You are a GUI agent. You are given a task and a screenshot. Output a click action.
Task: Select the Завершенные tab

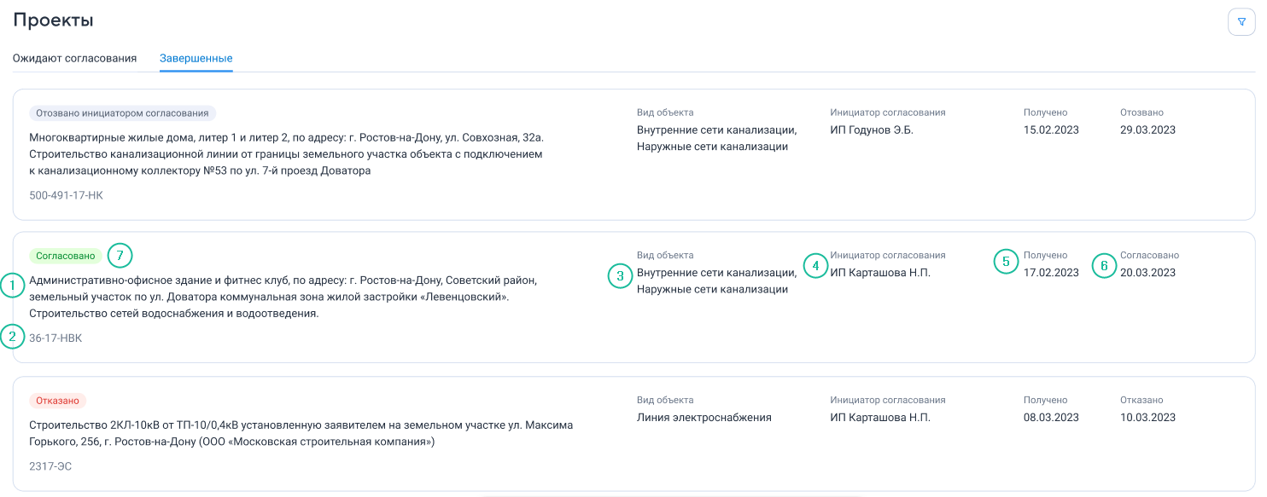[x=196, y=58]
